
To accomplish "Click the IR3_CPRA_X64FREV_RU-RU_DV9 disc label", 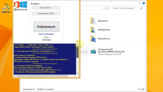I will pyautogui.click(x=111, y=52).
